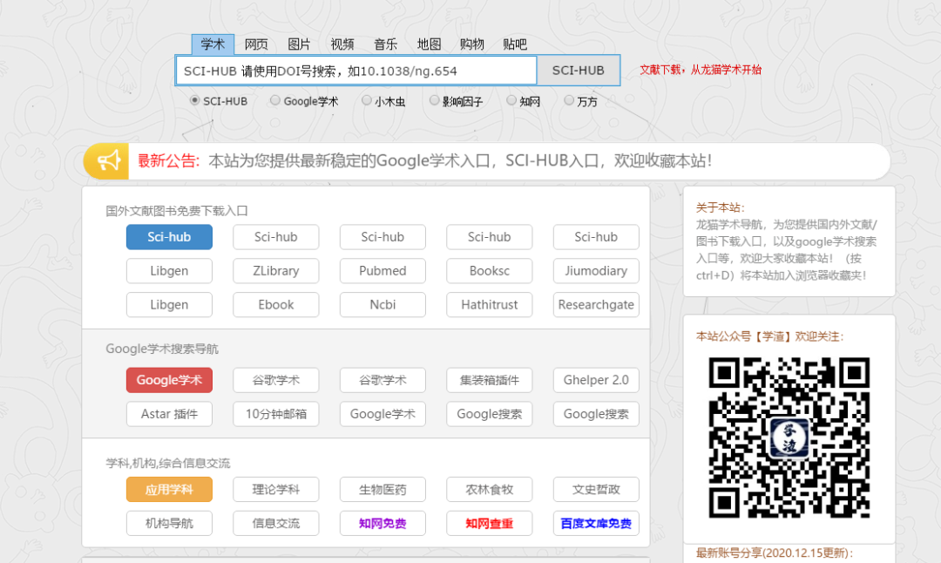Open the Researchgate link

(596, 305)
